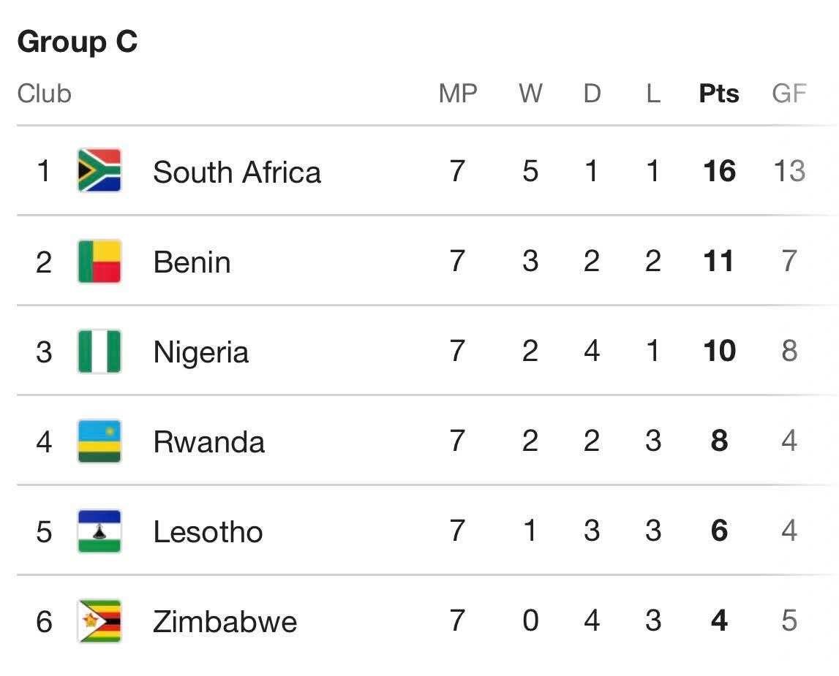Viewport: 839px width, 676px height.
Task: Click the MP column header
Action: (458, 94)
